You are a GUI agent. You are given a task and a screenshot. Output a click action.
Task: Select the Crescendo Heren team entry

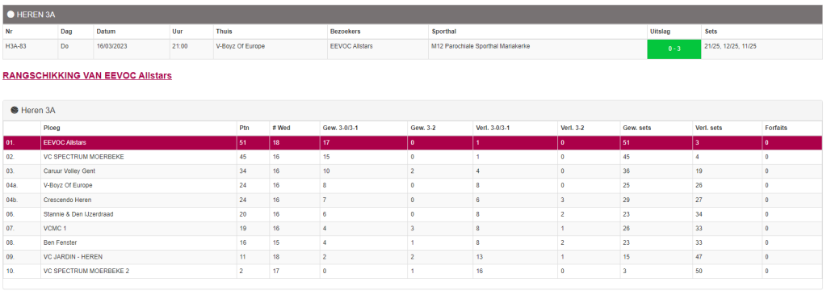[x=67, y=200]
